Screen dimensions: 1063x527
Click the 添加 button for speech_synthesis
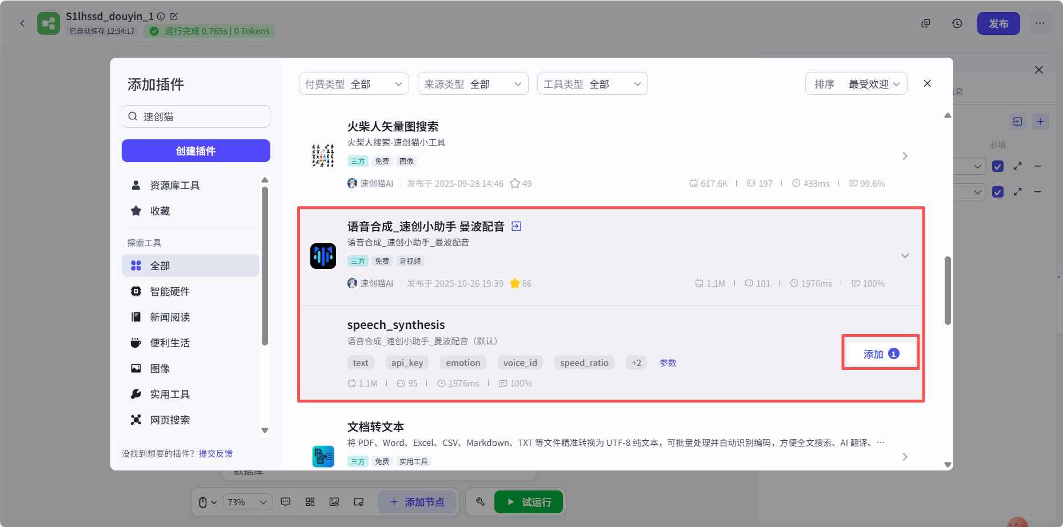(880, 353)
